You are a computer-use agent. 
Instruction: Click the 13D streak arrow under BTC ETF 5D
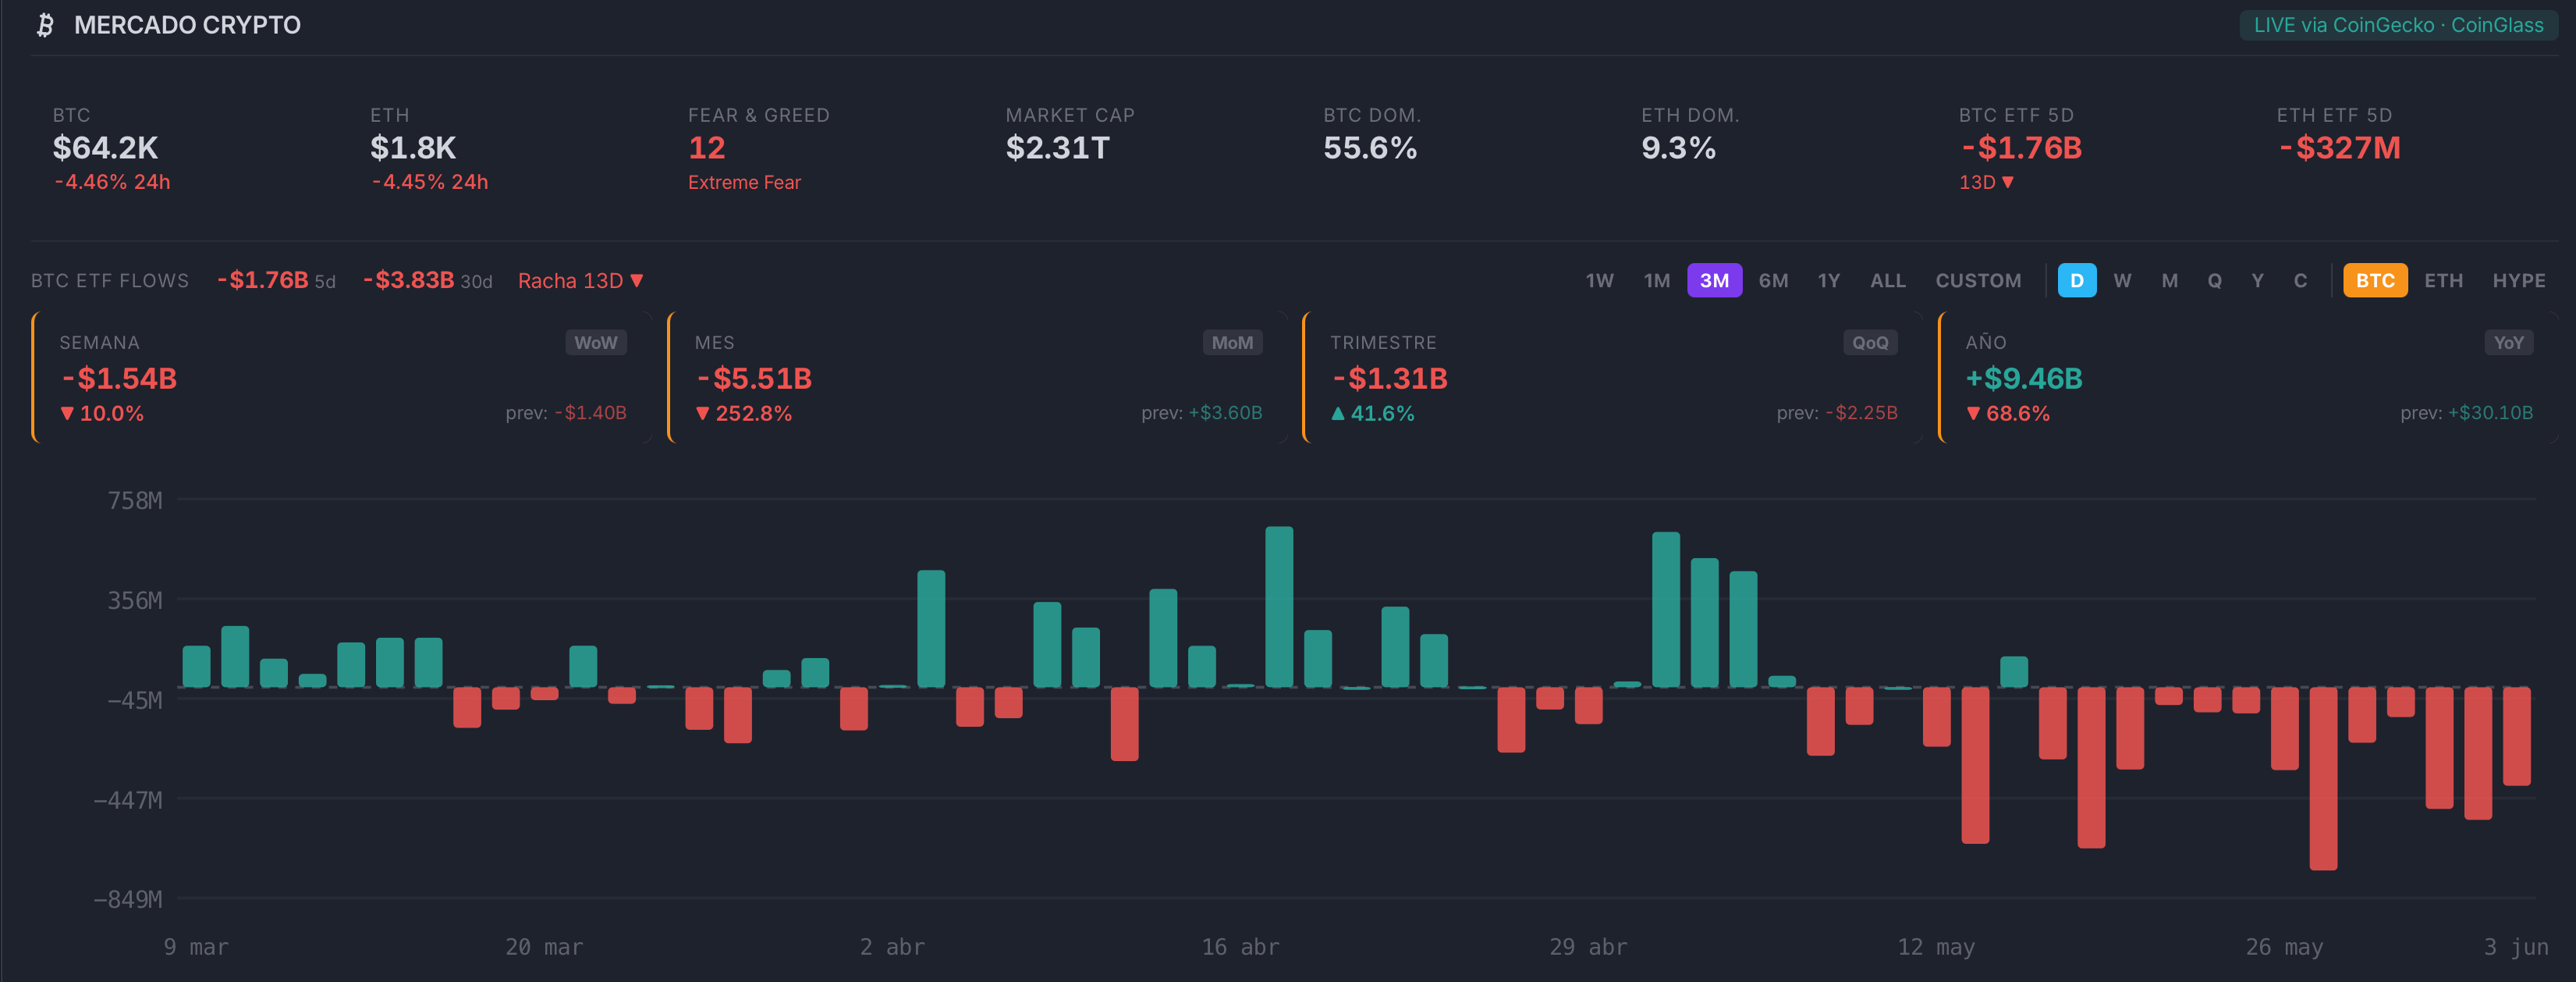pos(2007,182)
